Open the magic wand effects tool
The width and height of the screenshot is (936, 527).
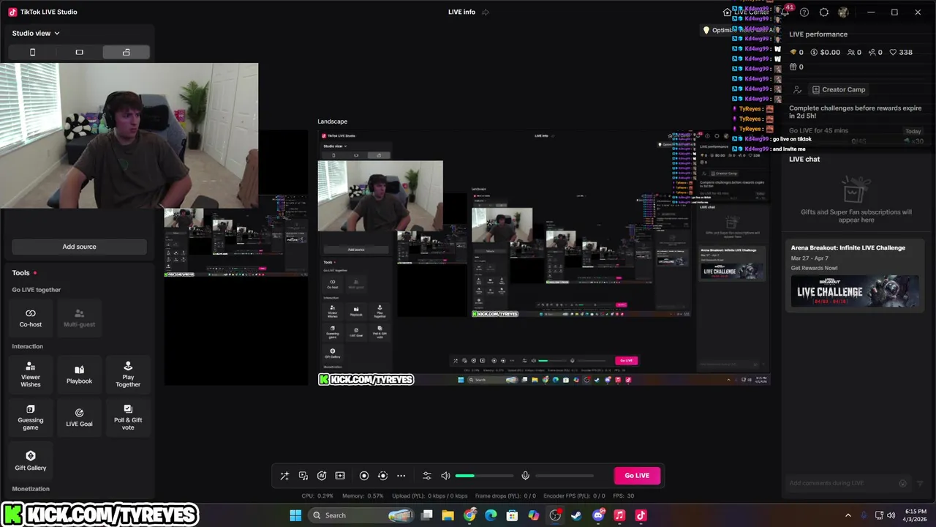coord(284,476)
